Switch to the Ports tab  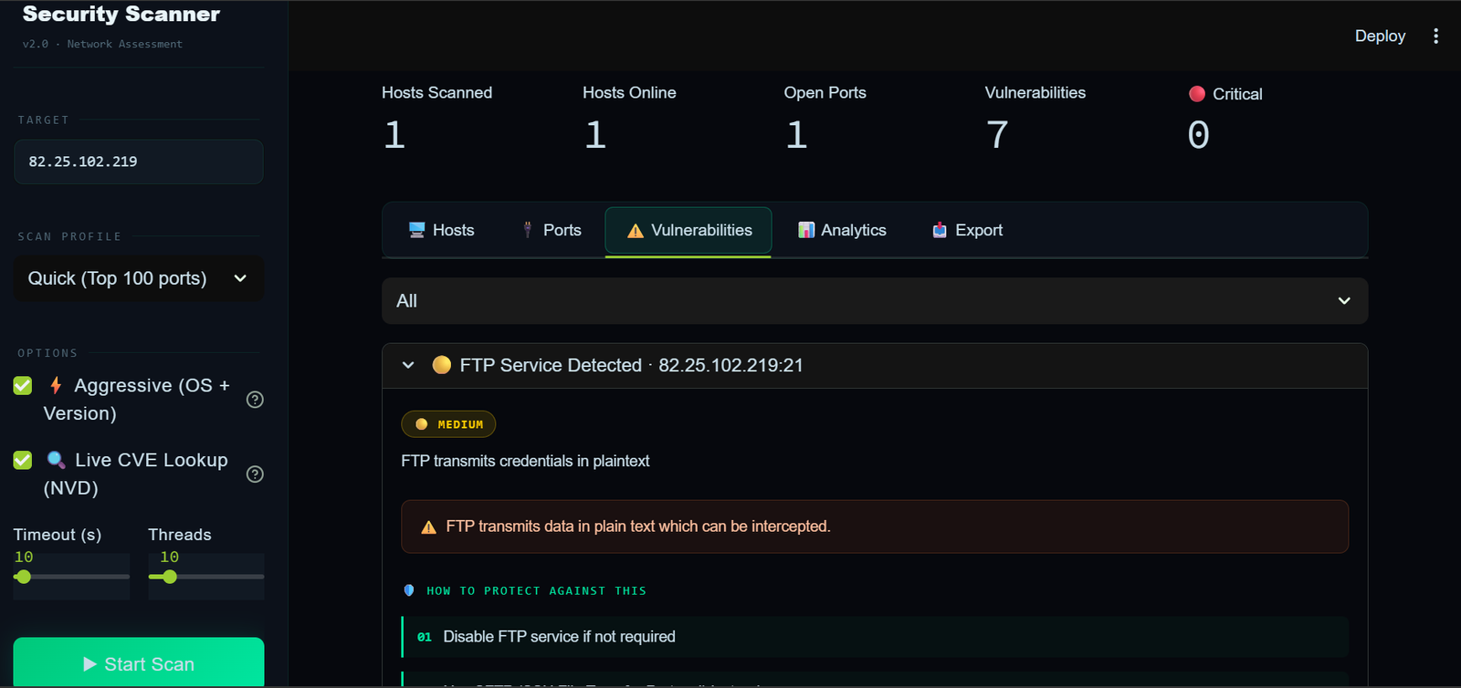tap(552, 230)
